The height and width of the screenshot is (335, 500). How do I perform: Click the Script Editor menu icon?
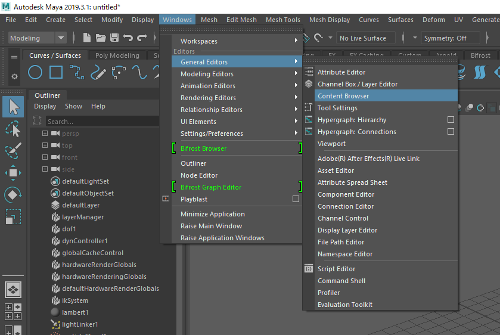coord(309,269)
